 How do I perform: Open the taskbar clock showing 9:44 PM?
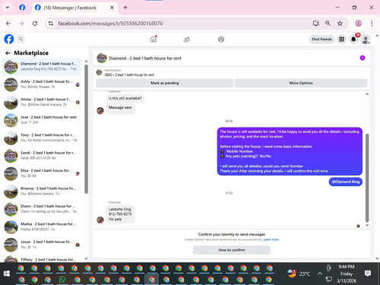tap(347, 274)
